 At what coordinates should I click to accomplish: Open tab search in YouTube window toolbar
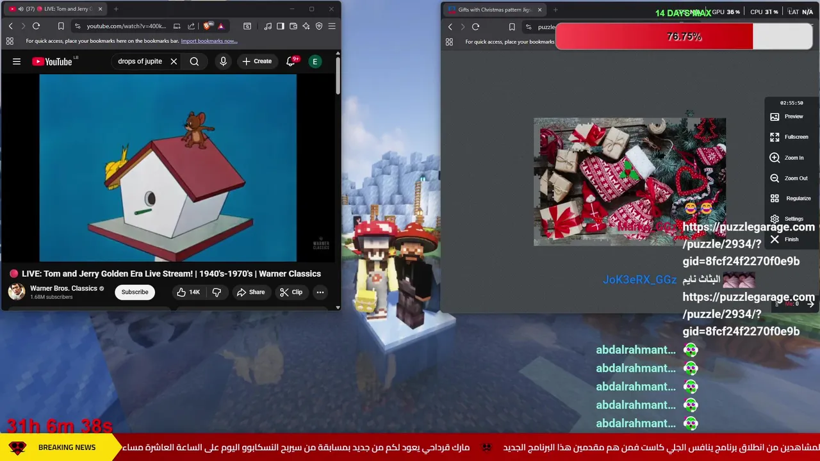tap(247, 26)
